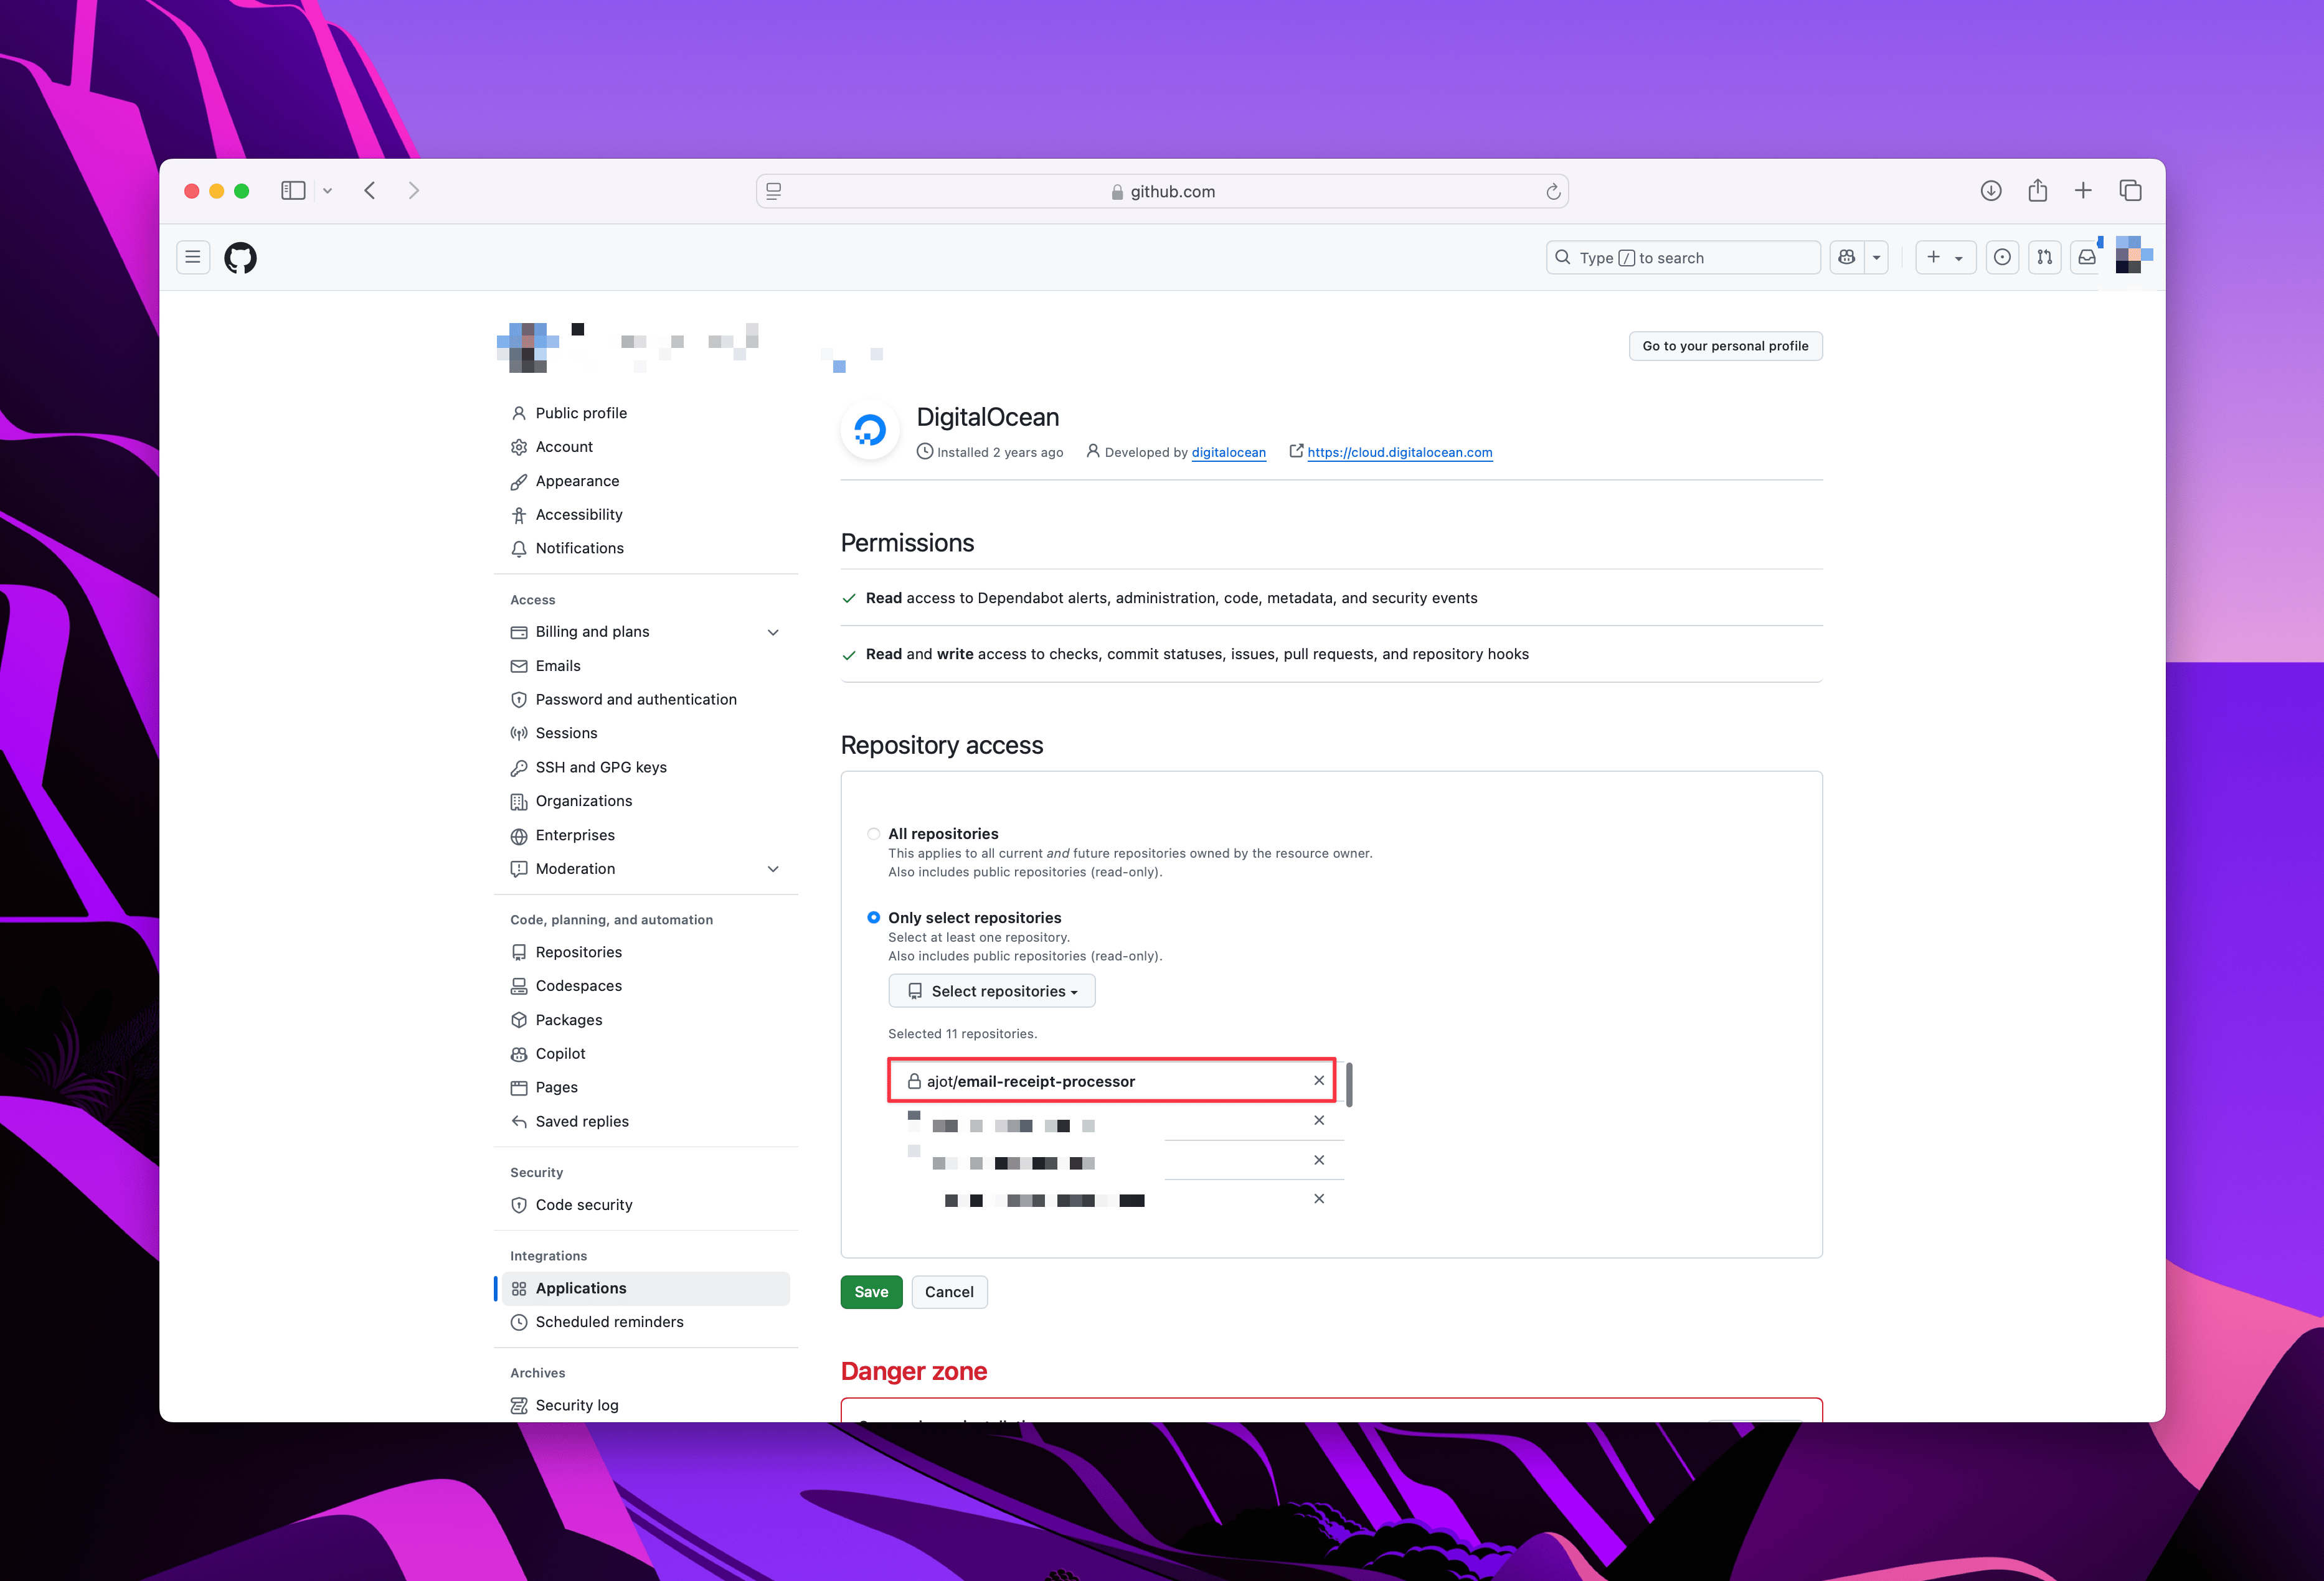Open Packages settings
The image size is (2324, 1581).
[569, 1020]
